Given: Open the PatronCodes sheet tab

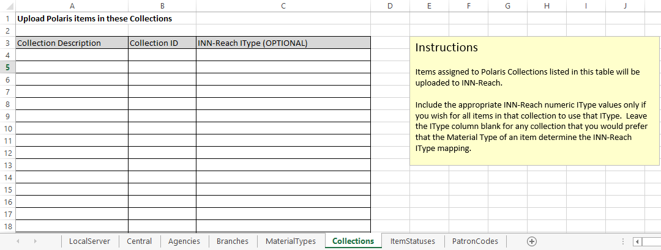Looking at the screenshot, I should 475,241.
